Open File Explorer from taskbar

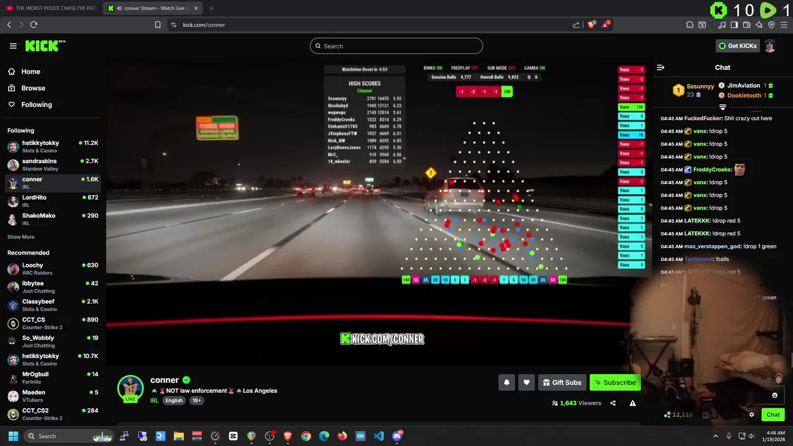[178, 436]
